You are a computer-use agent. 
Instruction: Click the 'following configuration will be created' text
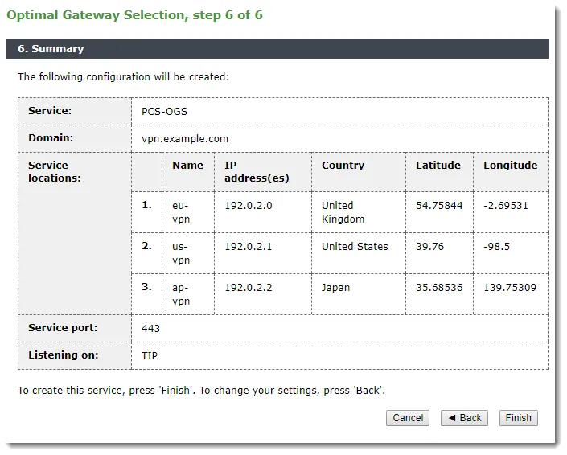[x=123, y=77]
